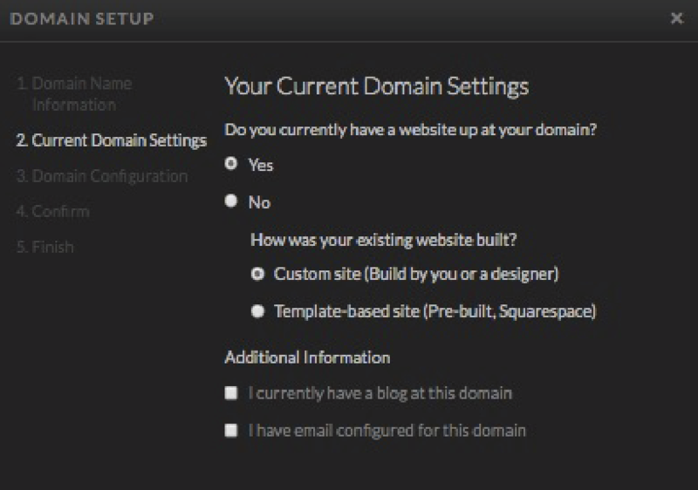Image resolution: width=698 pixels, height=490 pixels.
Task: Click 'I currently have a blog' label text
Action: (380, 393)
